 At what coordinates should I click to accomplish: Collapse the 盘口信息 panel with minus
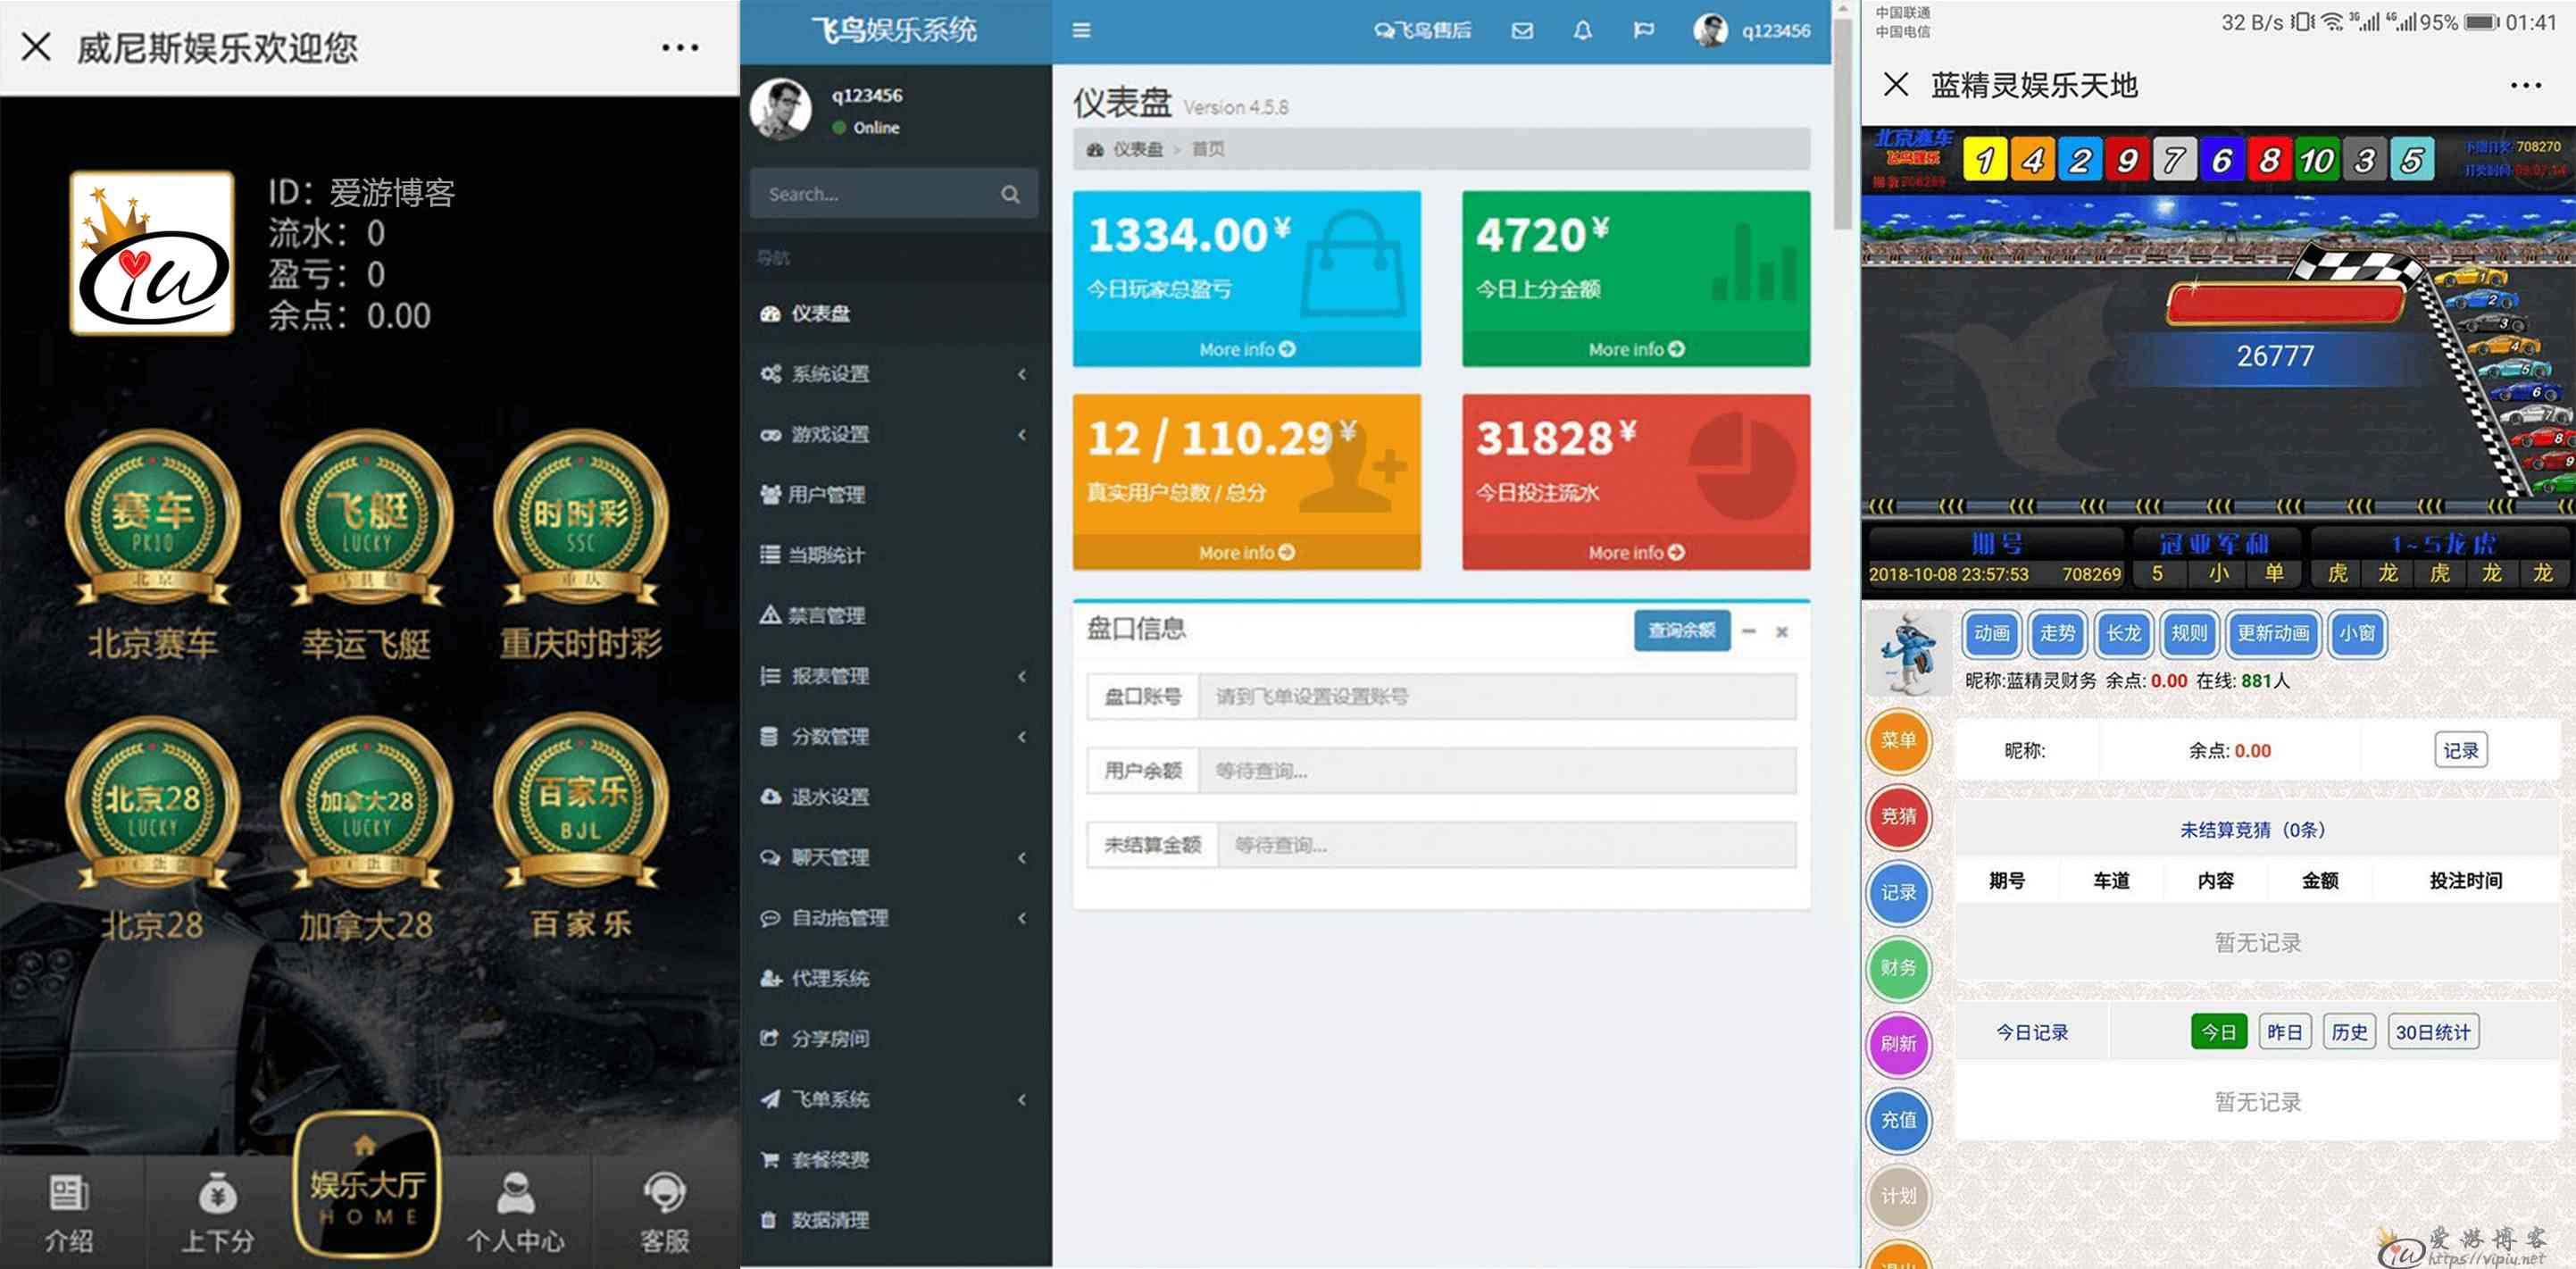pyautogui.click(x=1748, y=631)
